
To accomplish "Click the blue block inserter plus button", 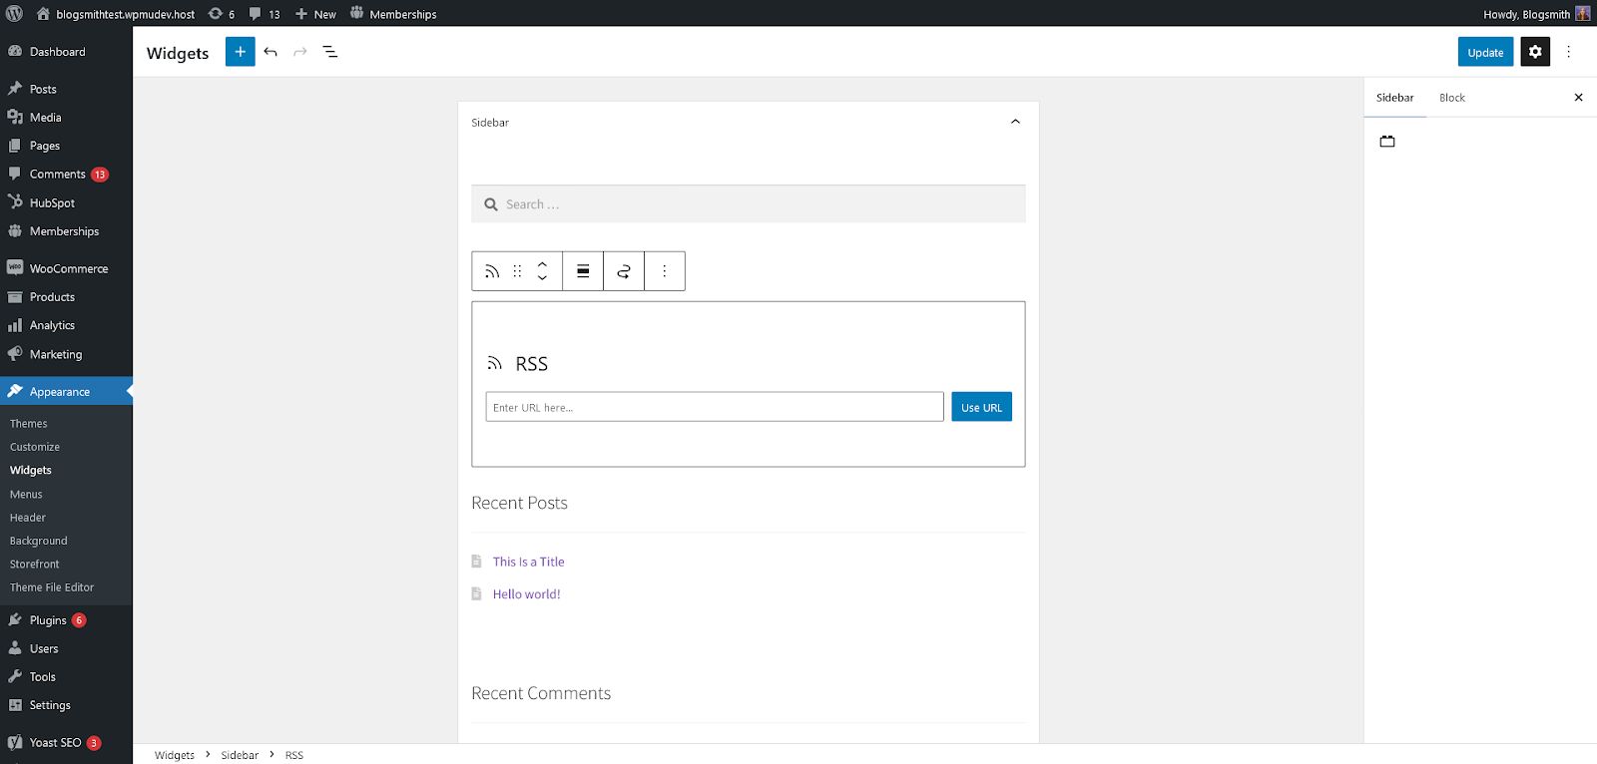I will coord(240,52).
